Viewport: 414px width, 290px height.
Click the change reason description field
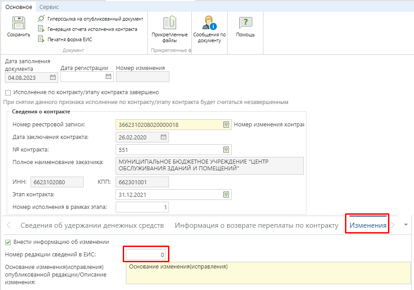click(268, 273)
